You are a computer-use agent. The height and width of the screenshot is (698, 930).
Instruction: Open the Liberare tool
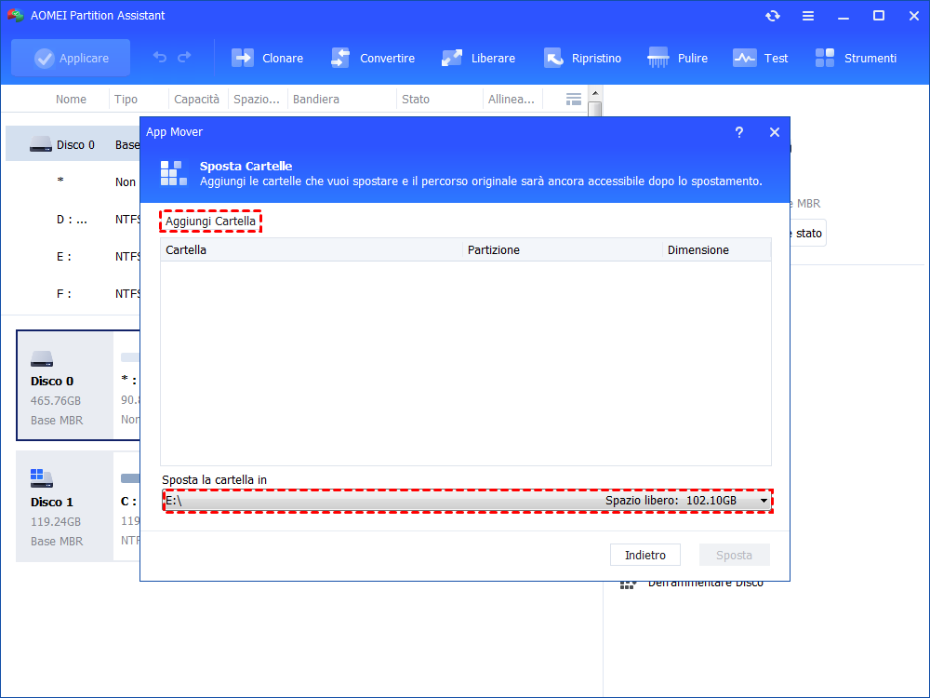tap(478, 58)
